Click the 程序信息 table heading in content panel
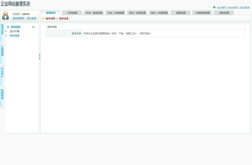This screenshot has height=165, width=252. pos(52,27)
